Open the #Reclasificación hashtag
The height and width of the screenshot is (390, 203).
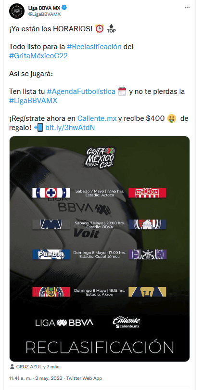click(x=94, y=47)
